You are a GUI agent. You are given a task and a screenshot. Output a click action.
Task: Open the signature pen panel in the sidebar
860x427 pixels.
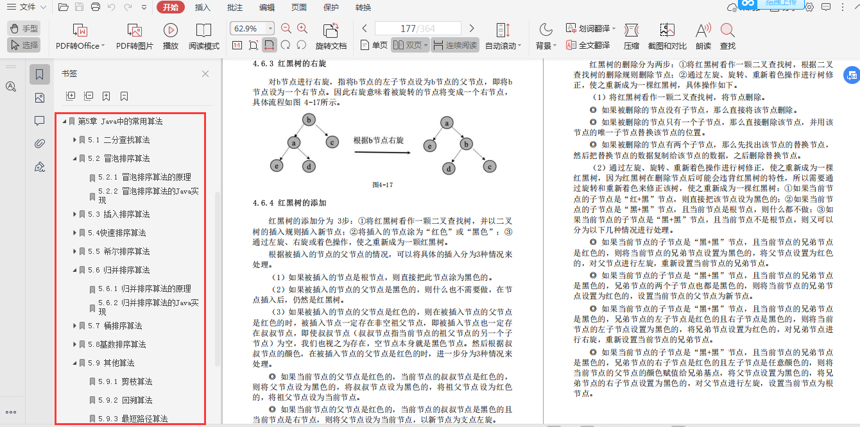coord(40,167)
